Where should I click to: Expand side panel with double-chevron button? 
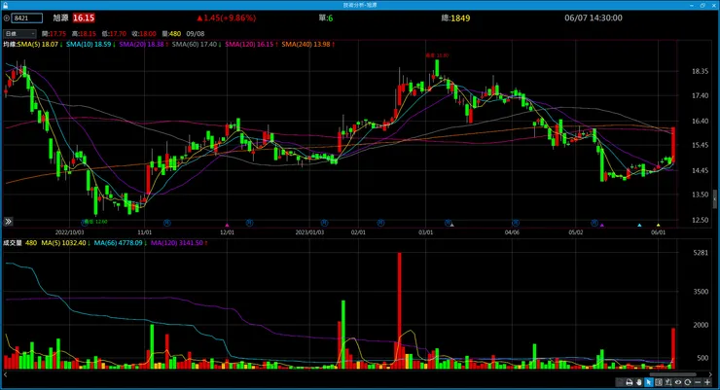pos(8,222)
